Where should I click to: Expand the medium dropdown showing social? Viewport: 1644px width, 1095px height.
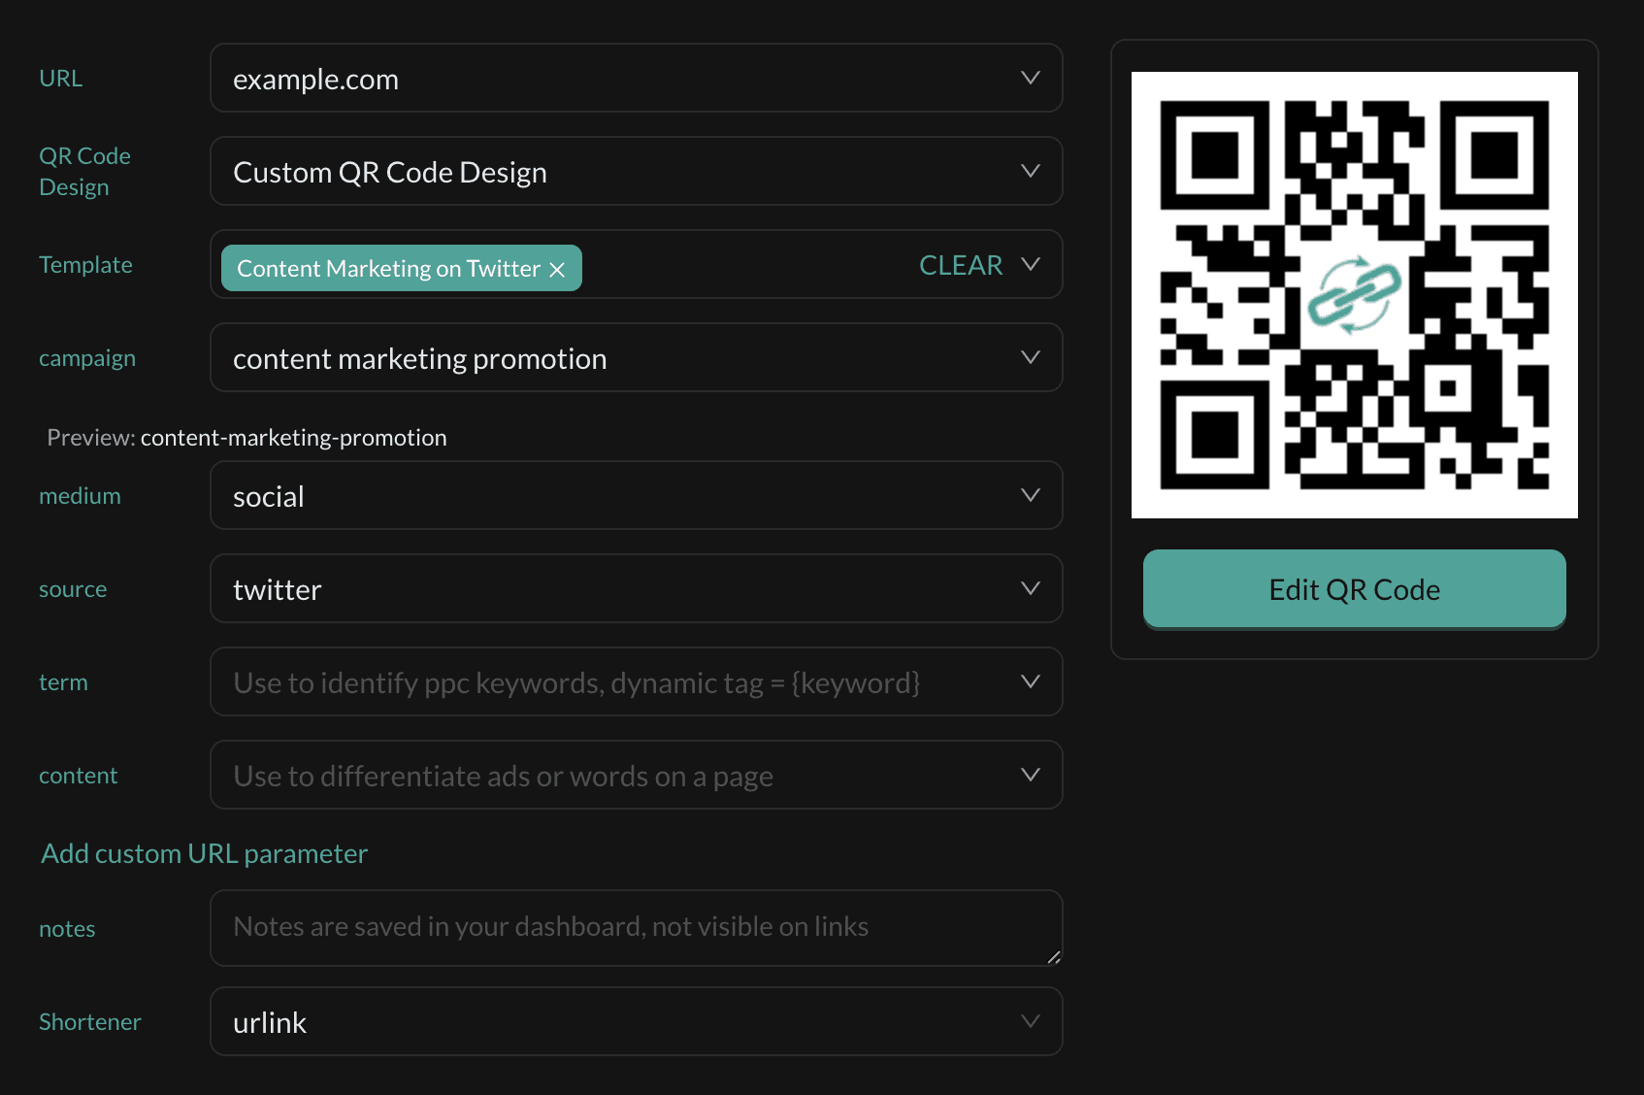(1032, 495)
